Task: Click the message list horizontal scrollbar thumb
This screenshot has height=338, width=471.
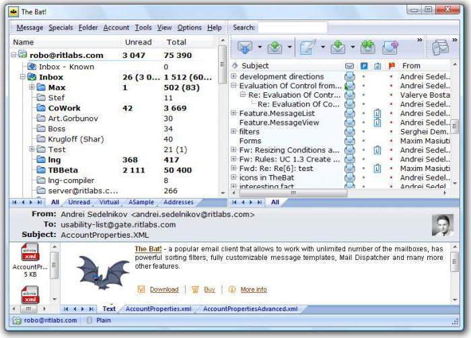Action: (294, 193)
